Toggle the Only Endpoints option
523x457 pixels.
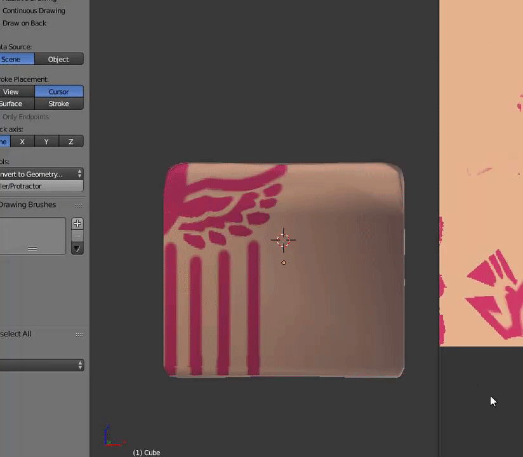25,117
